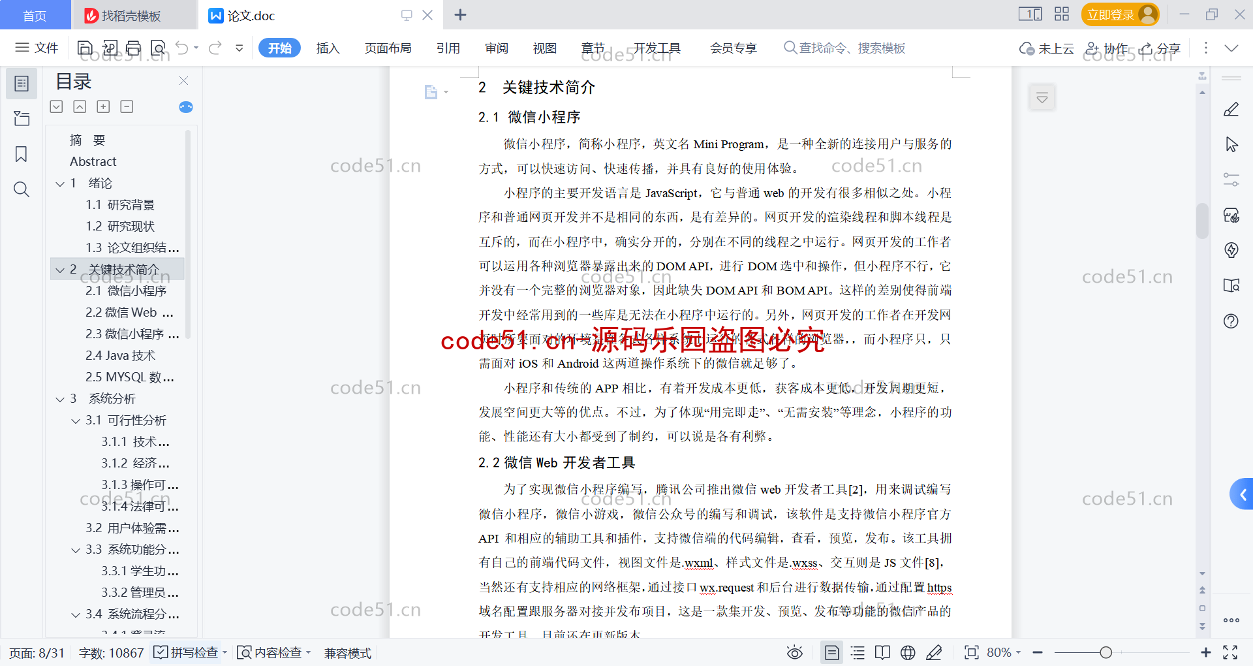The image size is (1253, 666).
Task: Open the 文件 menu
Action: tap(37, 48)
